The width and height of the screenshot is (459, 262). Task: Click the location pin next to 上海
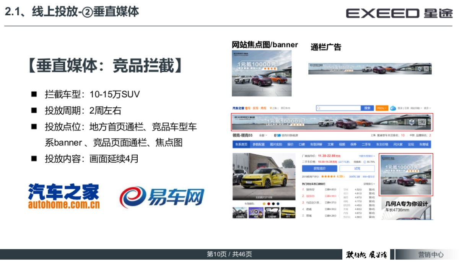coord(270,108)
